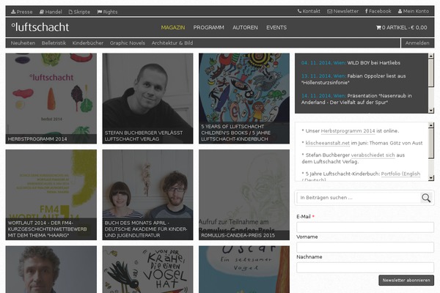Viewport: 440px width, 293px height.
Task: Click the verabschiedet sich link
Action: click(x=373, y=155)
